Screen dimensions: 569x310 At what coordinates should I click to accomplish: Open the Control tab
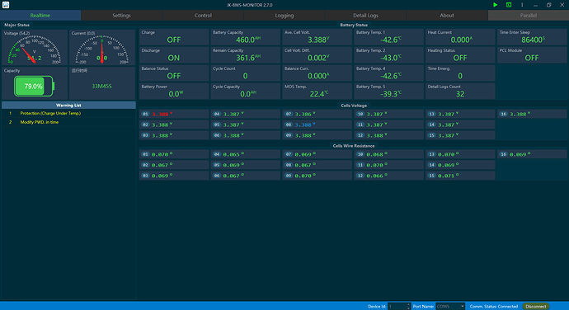[203, 15]
